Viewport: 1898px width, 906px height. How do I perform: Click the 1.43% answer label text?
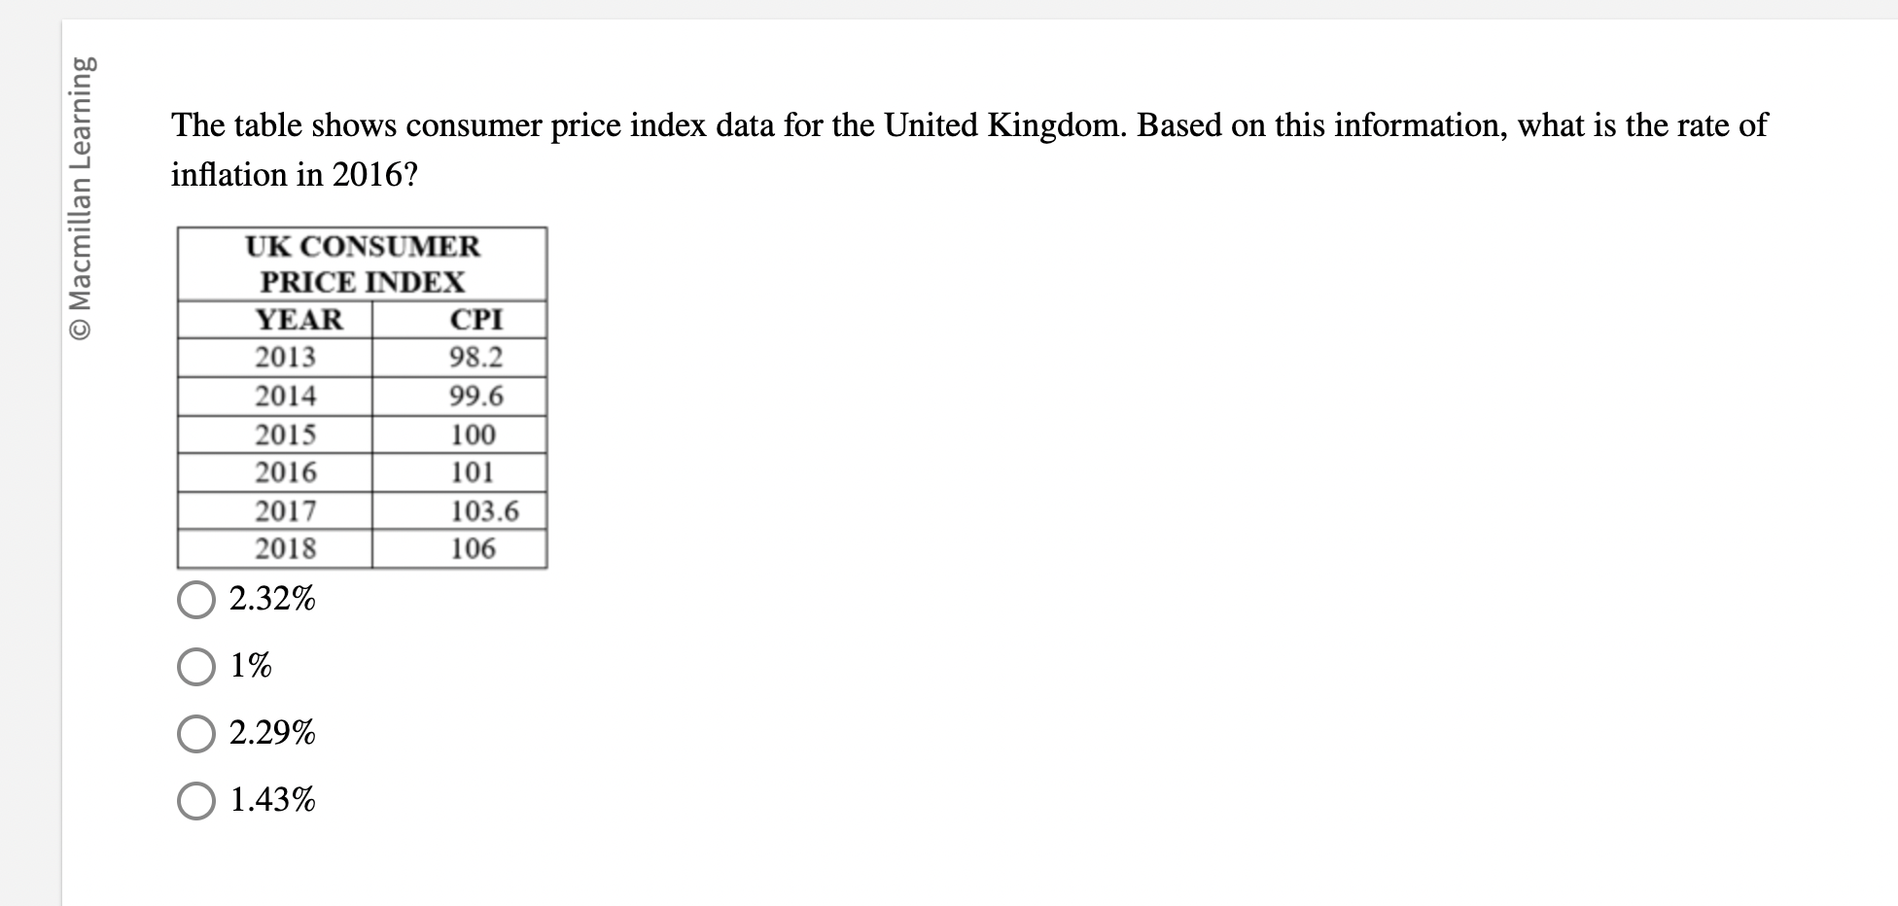pyautogui.click(x=271, y=802)
